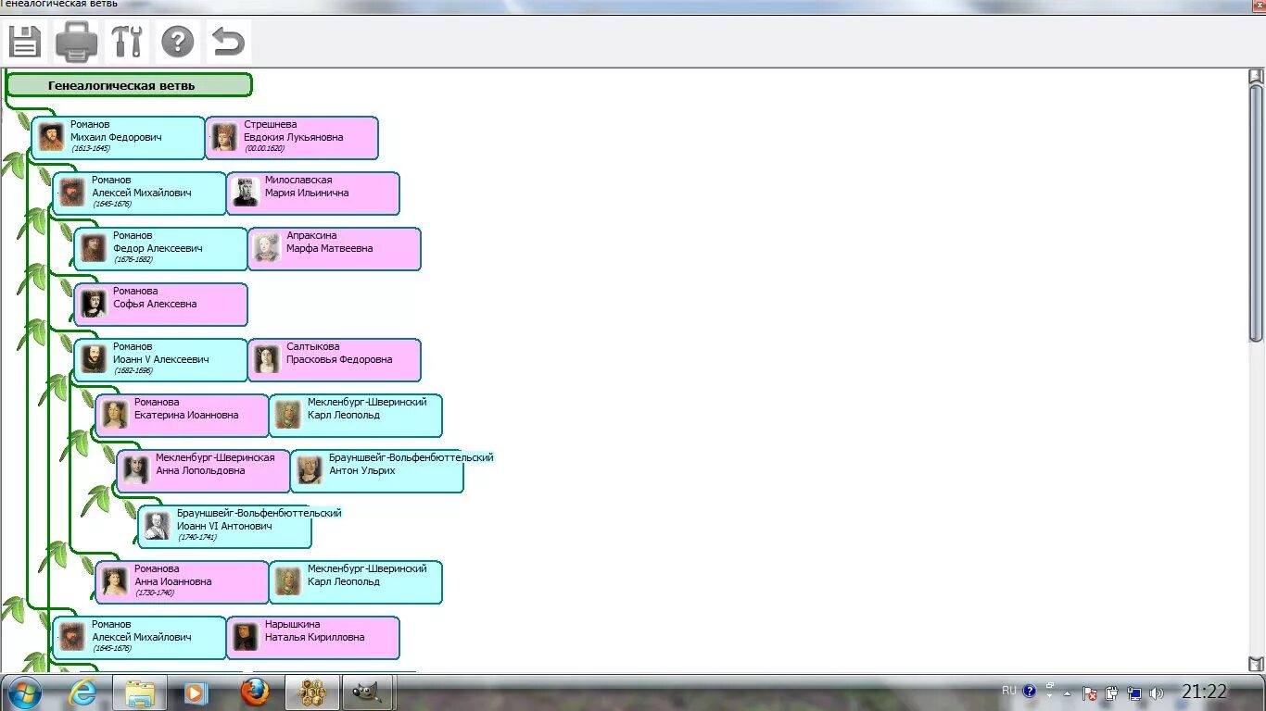Click the Save floppy disk icon
The image size is (1266, 711).
pyautogui.click(x=24, y=42)
